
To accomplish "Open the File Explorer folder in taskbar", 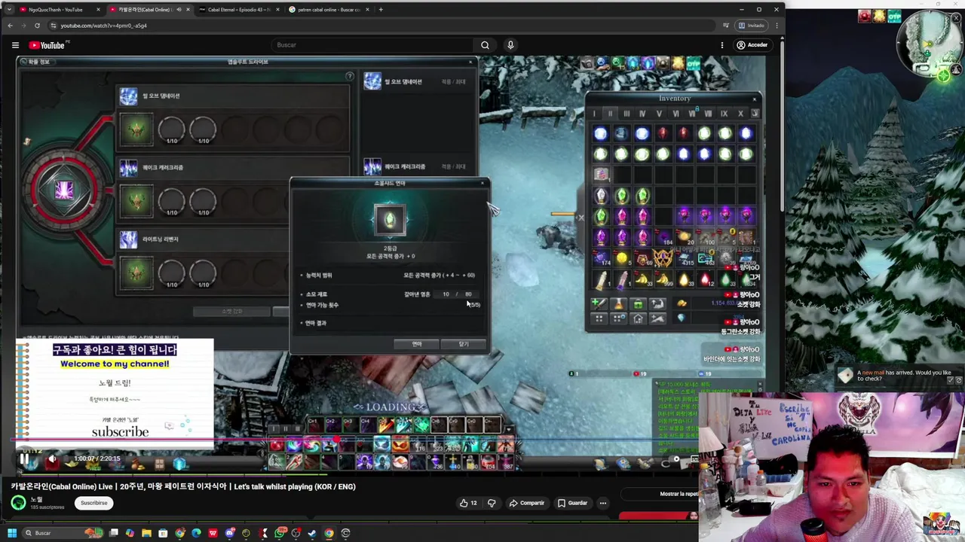I will 146,533.
